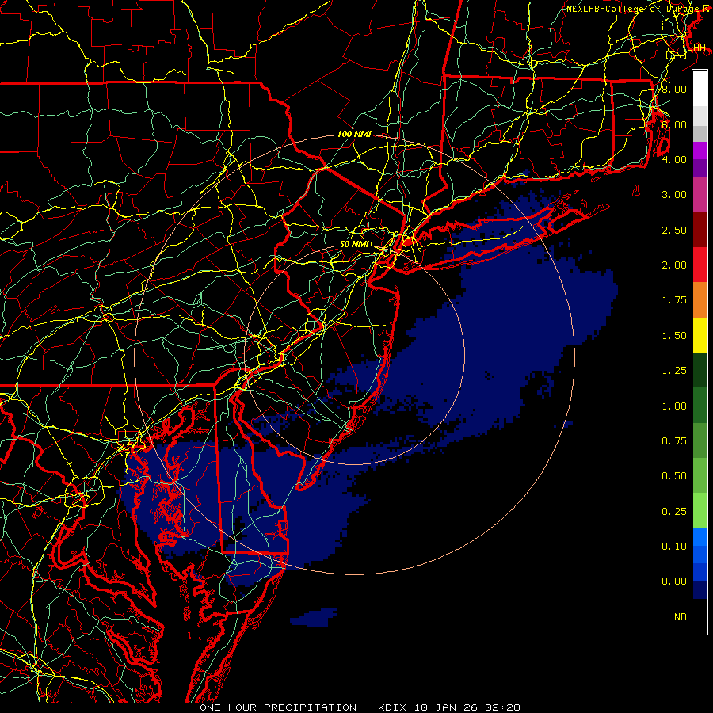Click the 8.00 legend value

[x=674, y=89]
